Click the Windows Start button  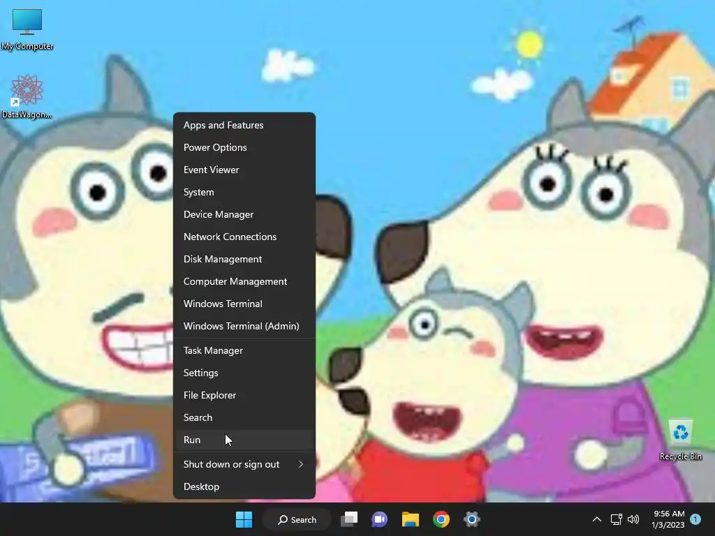[244, 519]
